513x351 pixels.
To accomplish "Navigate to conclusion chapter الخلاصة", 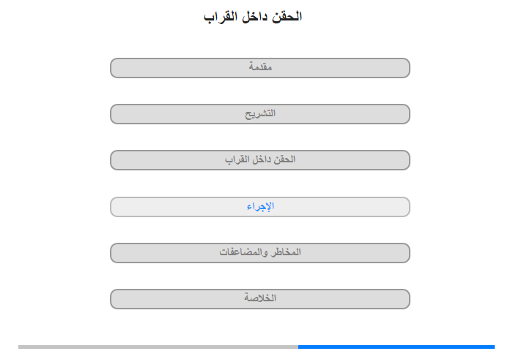I will coord(260,299).
